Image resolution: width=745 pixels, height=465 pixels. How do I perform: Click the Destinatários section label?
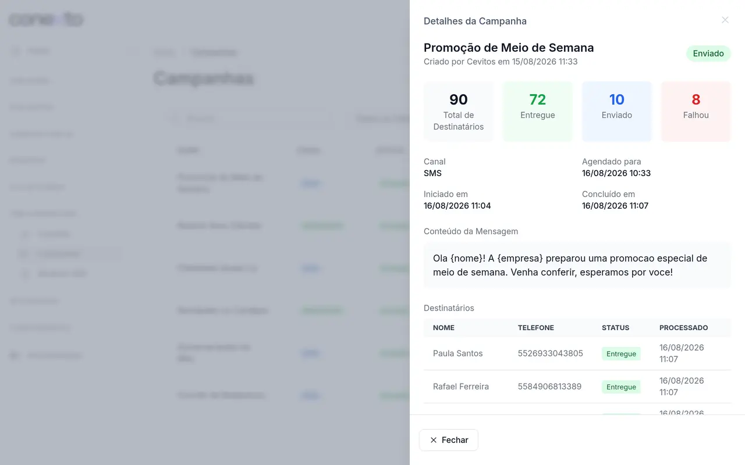pos(449,308)
